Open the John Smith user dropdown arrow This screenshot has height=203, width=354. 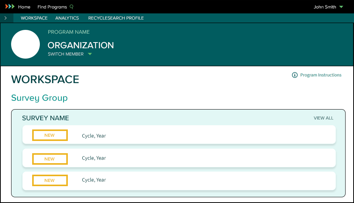tap(341, 7)
